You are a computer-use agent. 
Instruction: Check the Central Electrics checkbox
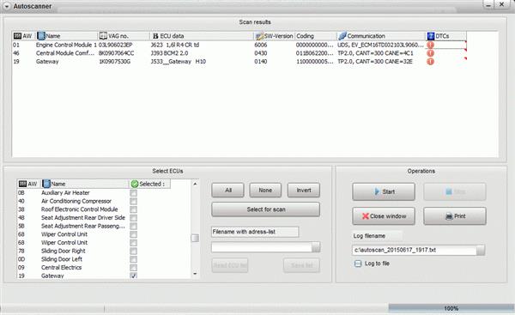pos(133,268)
